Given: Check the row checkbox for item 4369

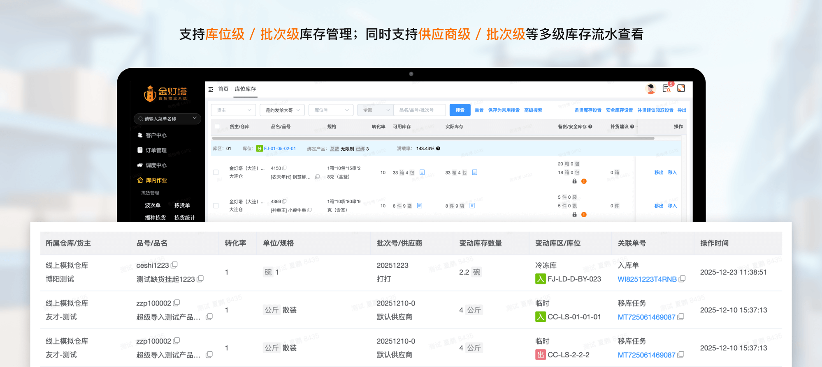Looking at the screenshot, I should click(216, 206).
